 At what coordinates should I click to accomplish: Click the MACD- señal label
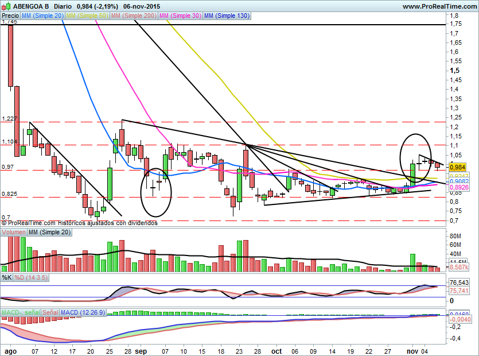coord(20,312)
